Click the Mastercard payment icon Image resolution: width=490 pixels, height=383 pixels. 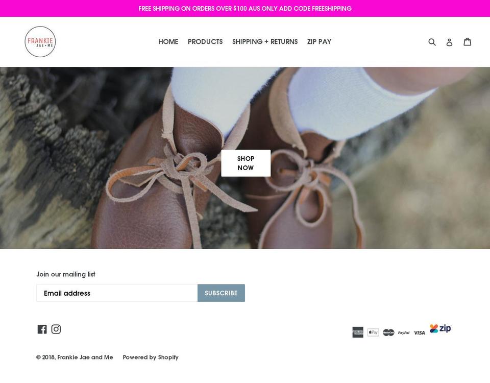click(388, 332)
